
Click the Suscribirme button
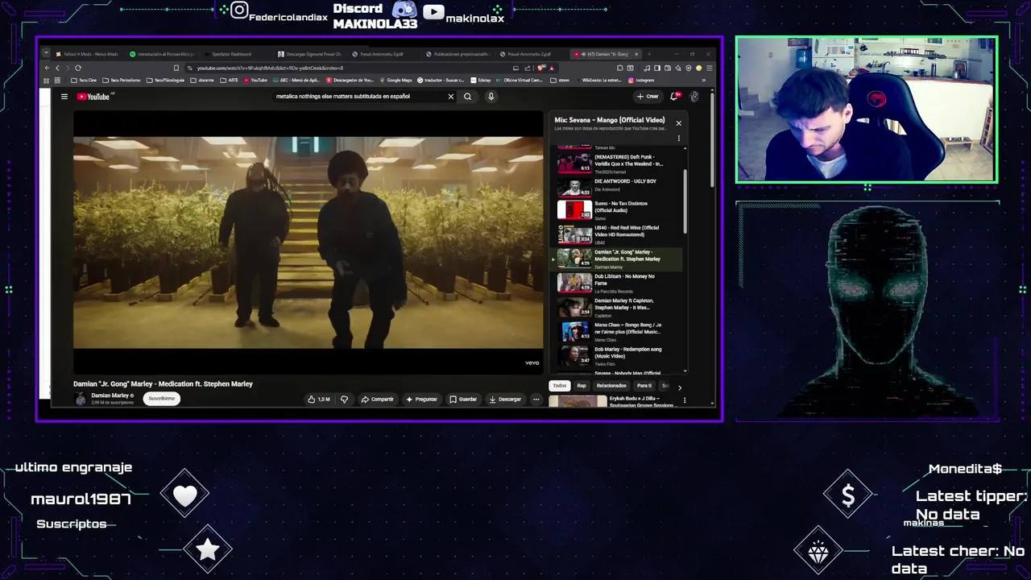(161, 399)
